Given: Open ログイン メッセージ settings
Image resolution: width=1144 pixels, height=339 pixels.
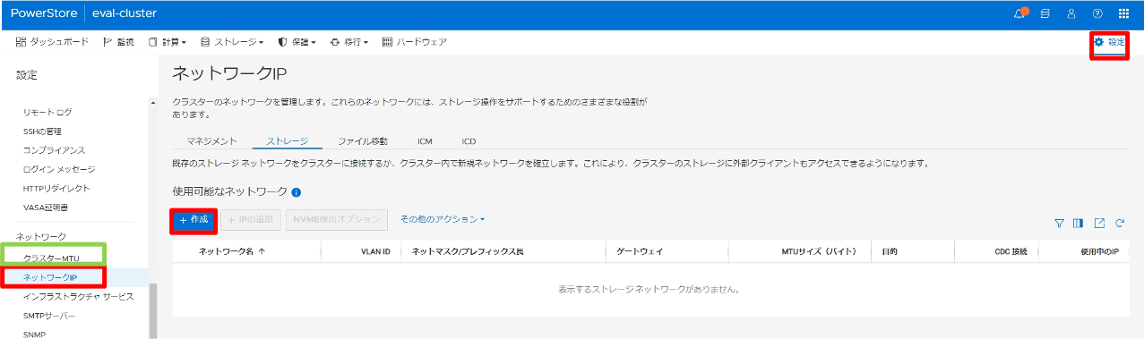Looking at the screenshot, I should [x=59, y=169].
